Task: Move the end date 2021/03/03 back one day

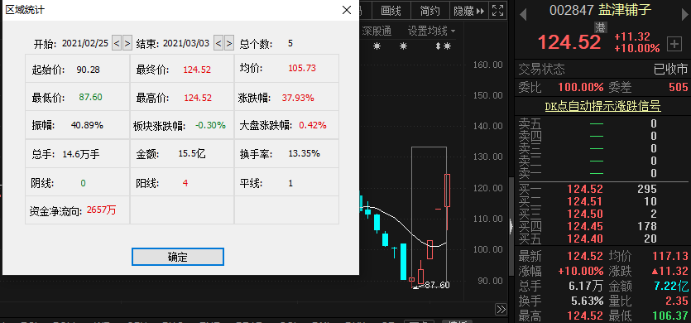Action: 218,43
